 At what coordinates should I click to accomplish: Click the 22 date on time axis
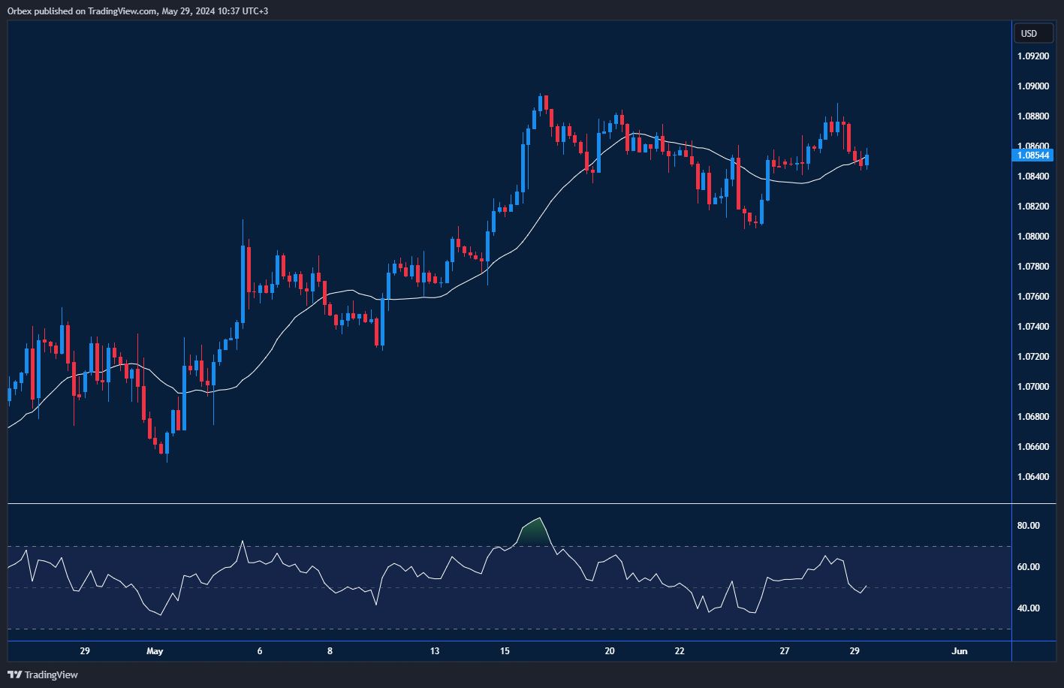(680, 651)
